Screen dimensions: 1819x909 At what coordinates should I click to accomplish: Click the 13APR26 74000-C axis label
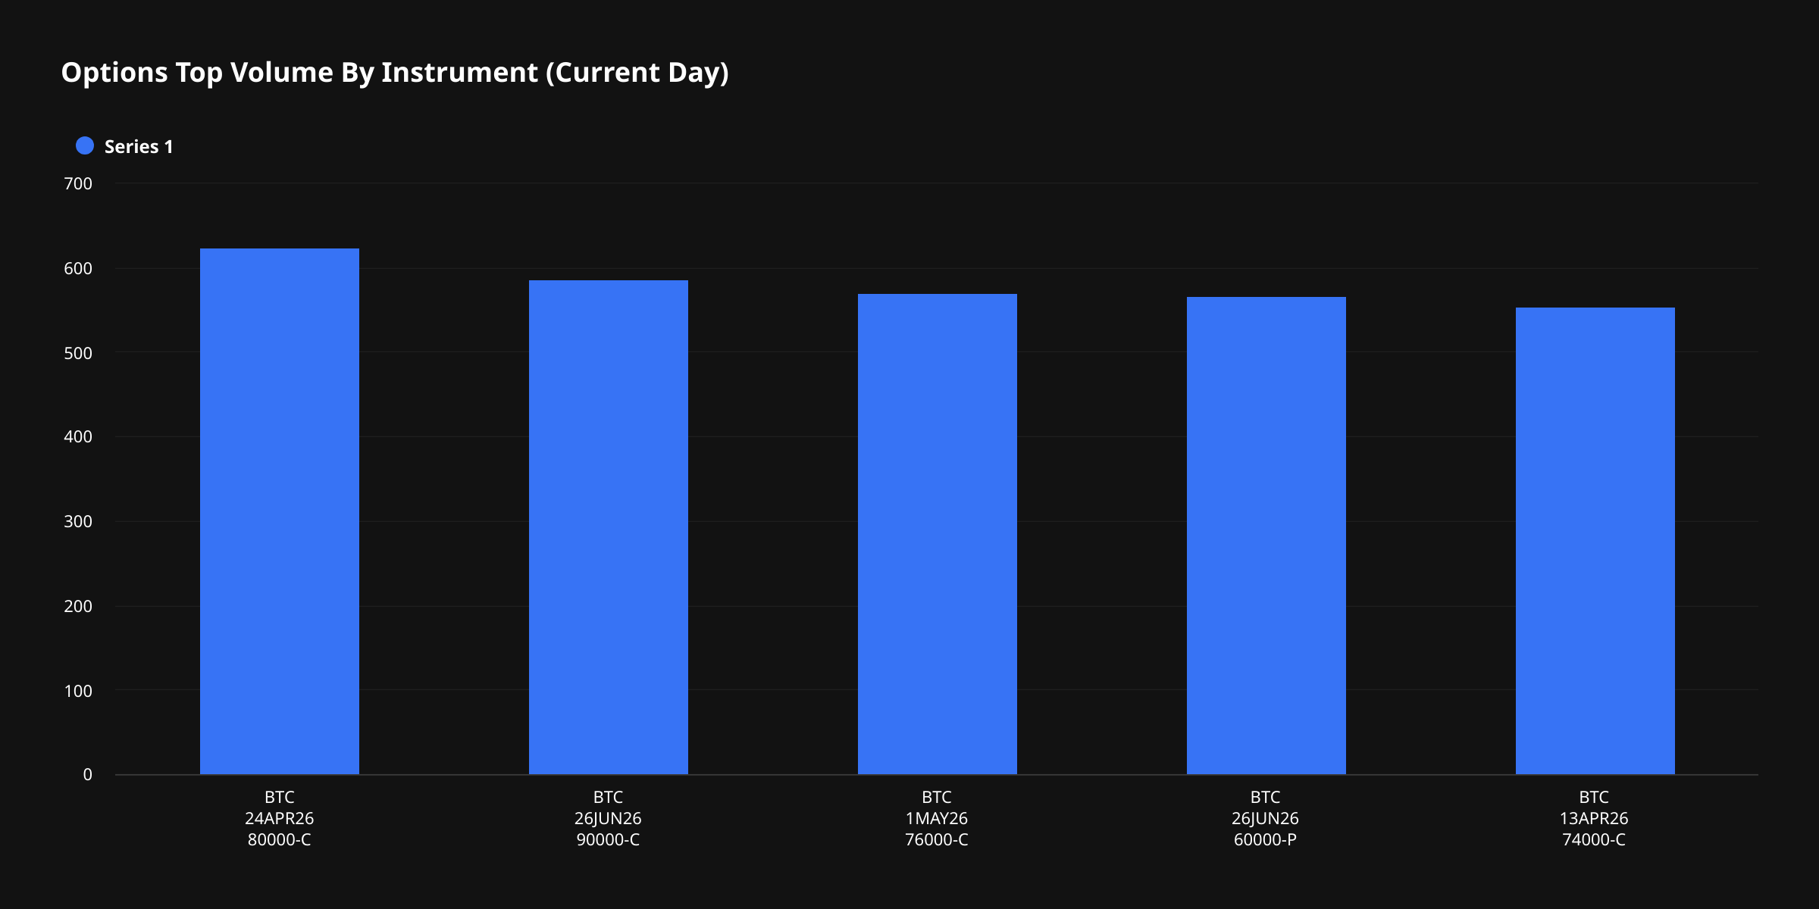point(1594,818)
